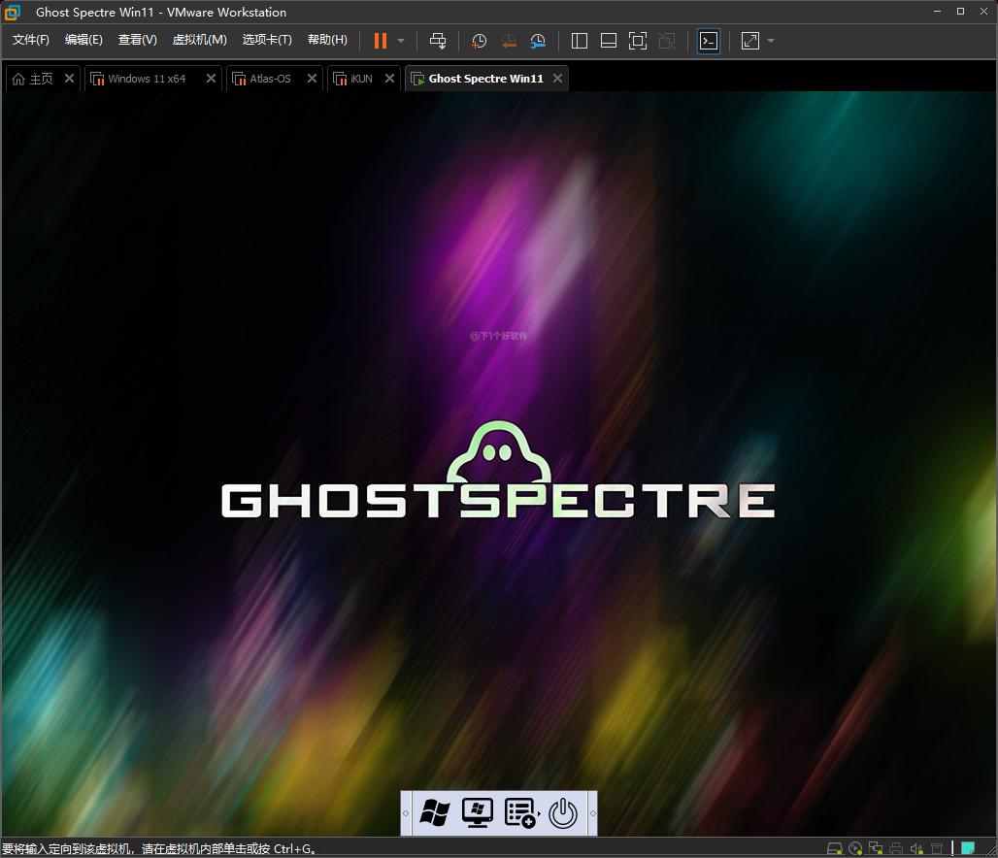Click the power icon in guest dock
The height and width of the screenshot is (858, 998).
point(563,813)
